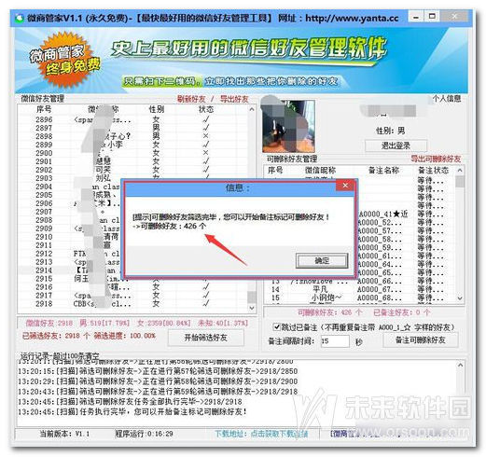Select friend row number 2911

(69, 245)
